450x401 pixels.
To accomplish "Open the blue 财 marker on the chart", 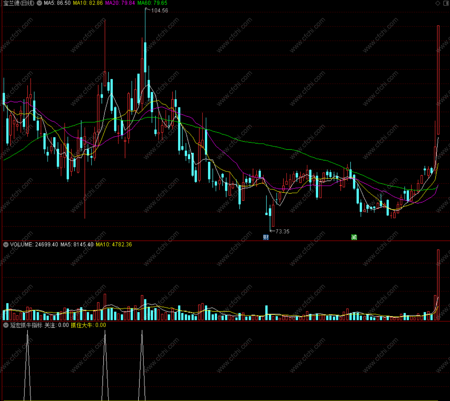I will tap(266, 237).
